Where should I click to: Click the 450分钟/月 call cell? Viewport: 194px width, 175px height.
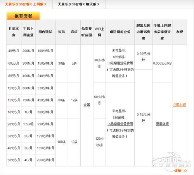click(45, 100)
